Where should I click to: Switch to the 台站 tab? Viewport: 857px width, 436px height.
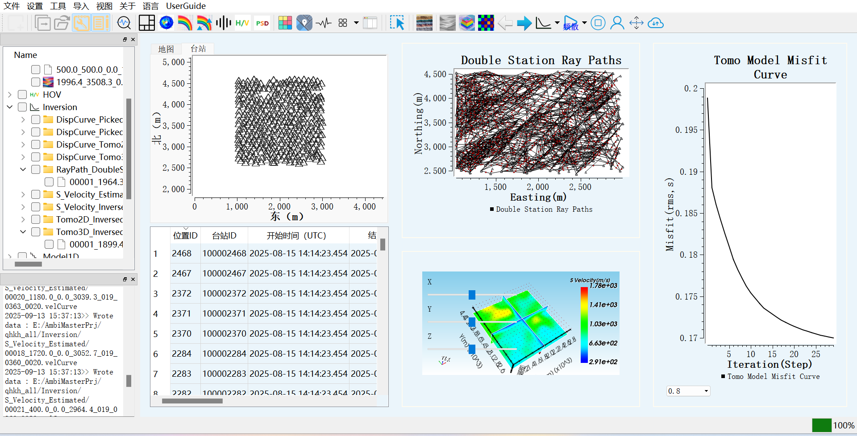198,49
